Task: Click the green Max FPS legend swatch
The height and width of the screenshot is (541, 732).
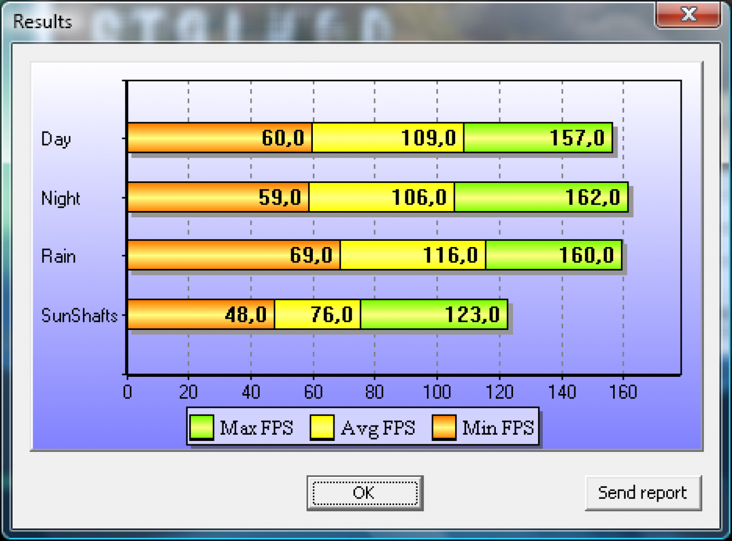Action: click(202, 428)
